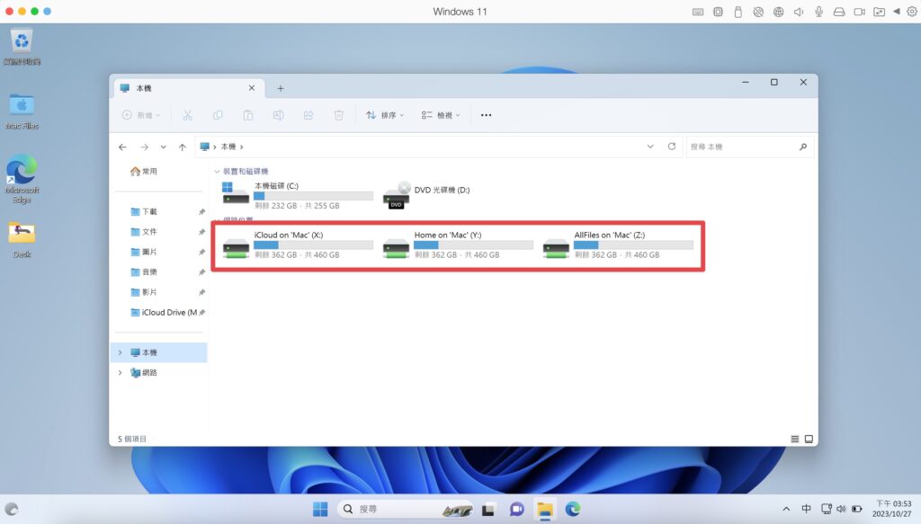Click the keyboard icon in Mac title bar
Image resolution: width=921 pixels, height=524 pixels.
click(x=697, y=11)
